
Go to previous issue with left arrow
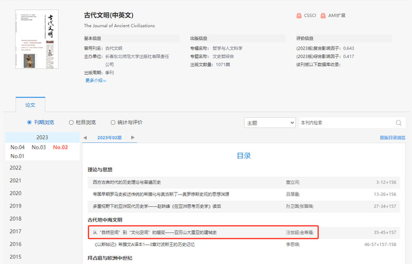(86, 137)
